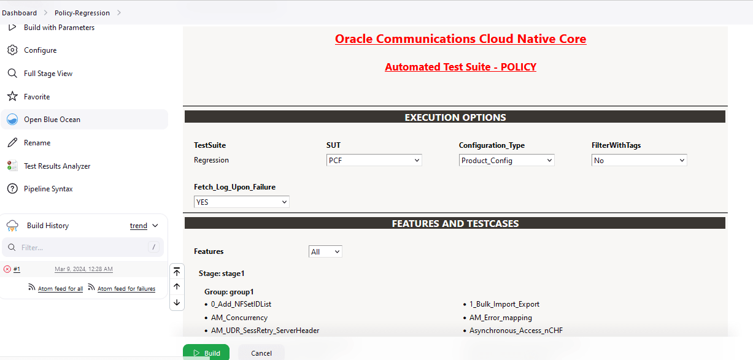Expand the Build History chevron
753x360 pixels.
tap(155, 226)
